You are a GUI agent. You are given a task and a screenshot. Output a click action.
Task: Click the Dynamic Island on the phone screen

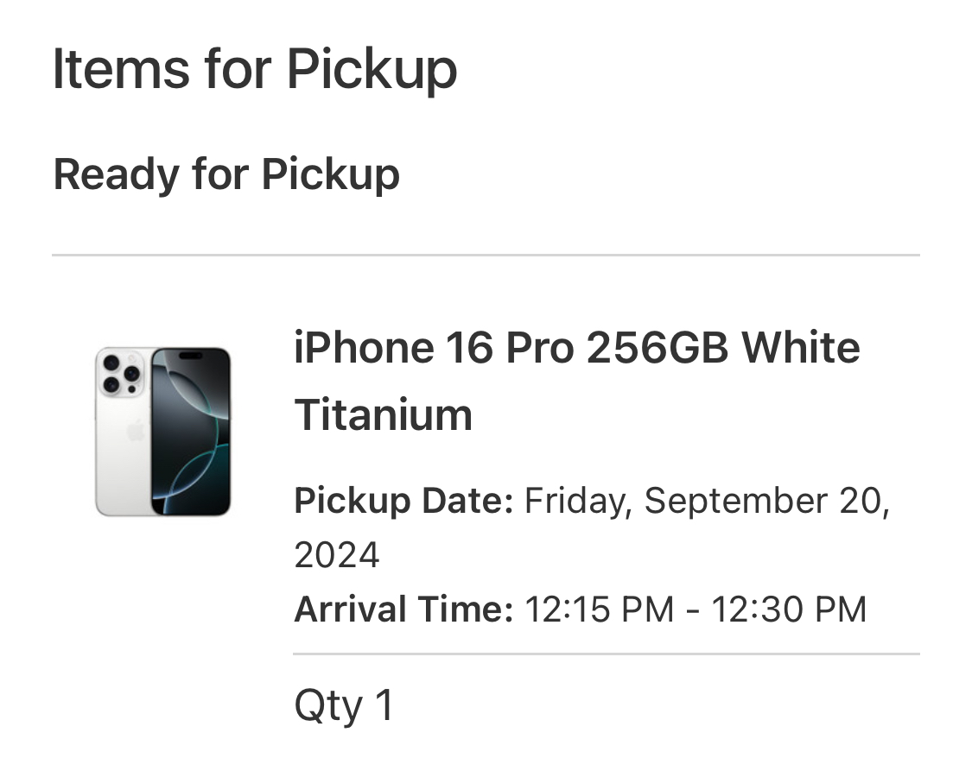(191, 356)
